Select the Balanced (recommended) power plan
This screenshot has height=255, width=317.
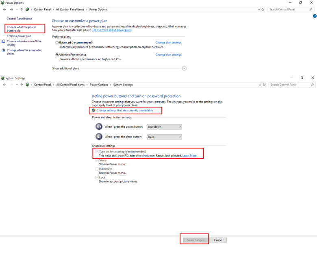click(57, 43)
